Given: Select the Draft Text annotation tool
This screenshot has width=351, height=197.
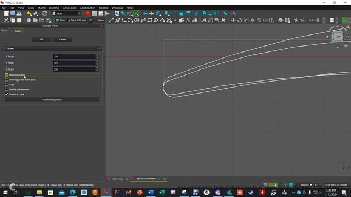Looking at the screenshot, I should point(204,20).
